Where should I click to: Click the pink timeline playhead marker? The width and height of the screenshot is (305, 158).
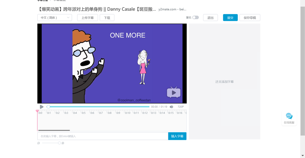37,111
